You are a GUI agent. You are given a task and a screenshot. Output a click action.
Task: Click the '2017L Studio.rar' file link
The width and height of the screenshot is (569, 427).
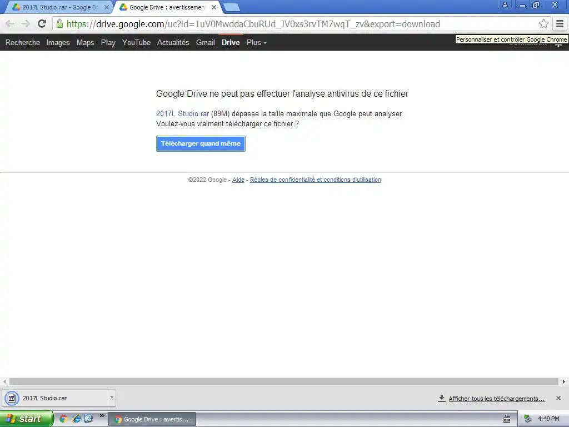click(x=182, y=113)
